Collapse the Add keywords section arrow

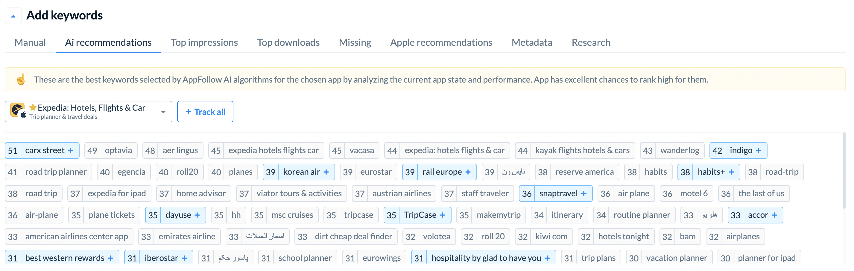tap(13, 16)
